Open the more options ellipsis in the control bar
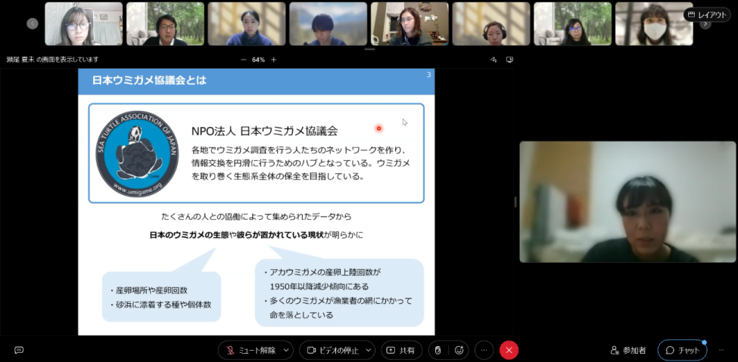This screenshot has height=362, width=738. [x=484, y=350]
